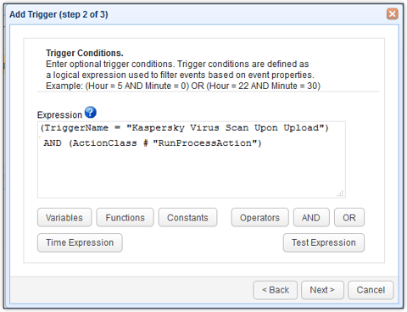Click the Expression box resize grip
This screenshot has width=407, height=312.
point(340,193)
